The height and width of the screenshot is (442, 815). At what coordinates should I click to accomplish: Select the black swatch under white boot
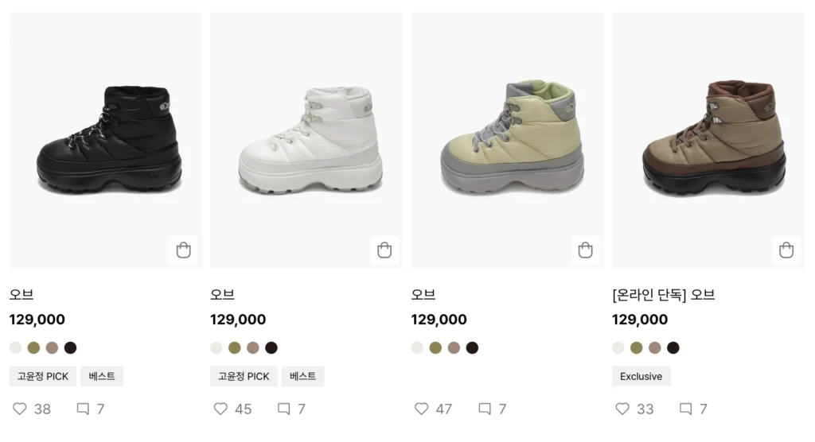point(271,347)
